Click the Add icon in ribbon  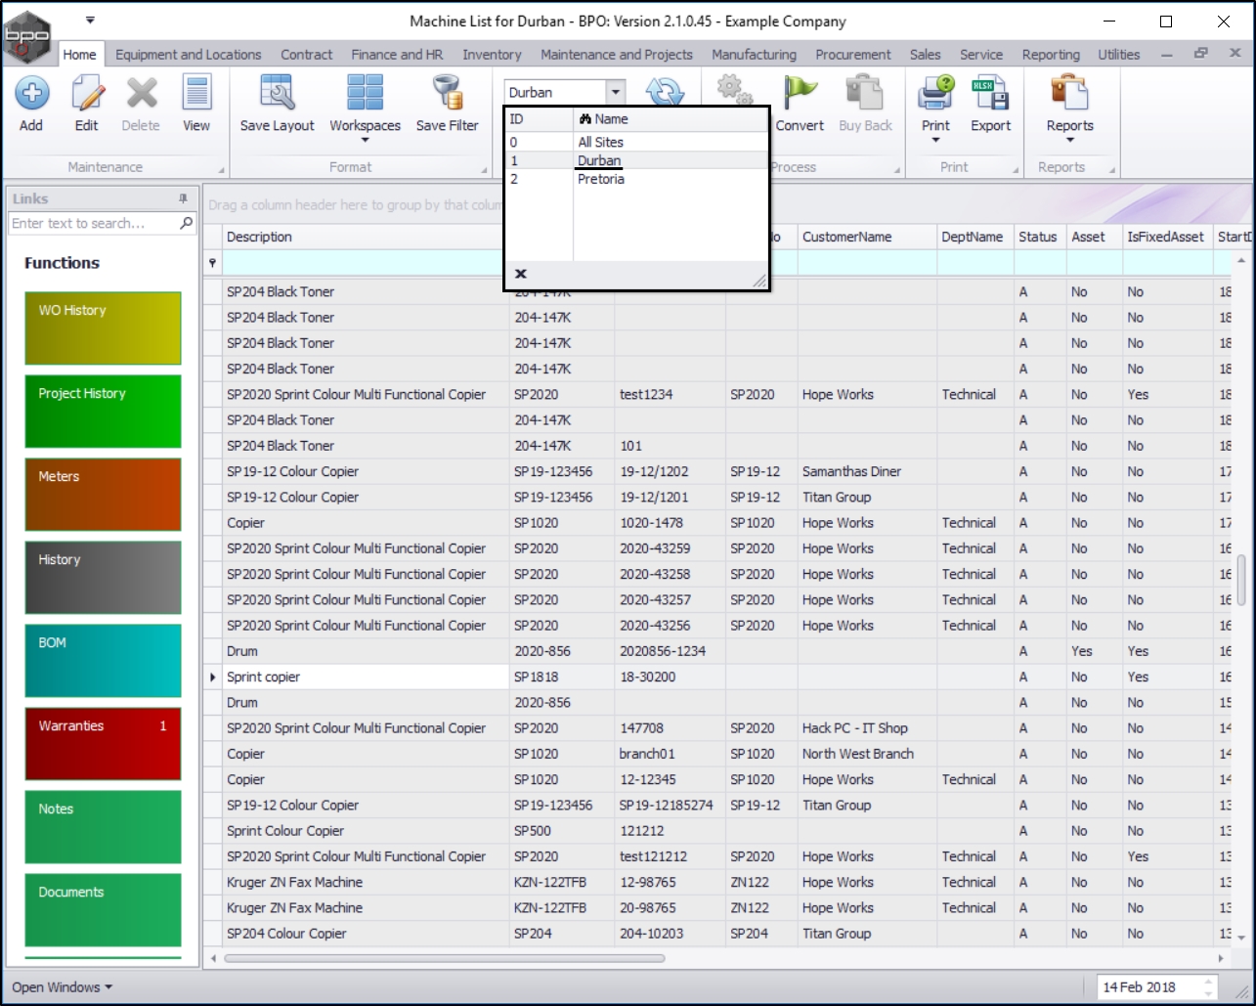coord(31,95)
